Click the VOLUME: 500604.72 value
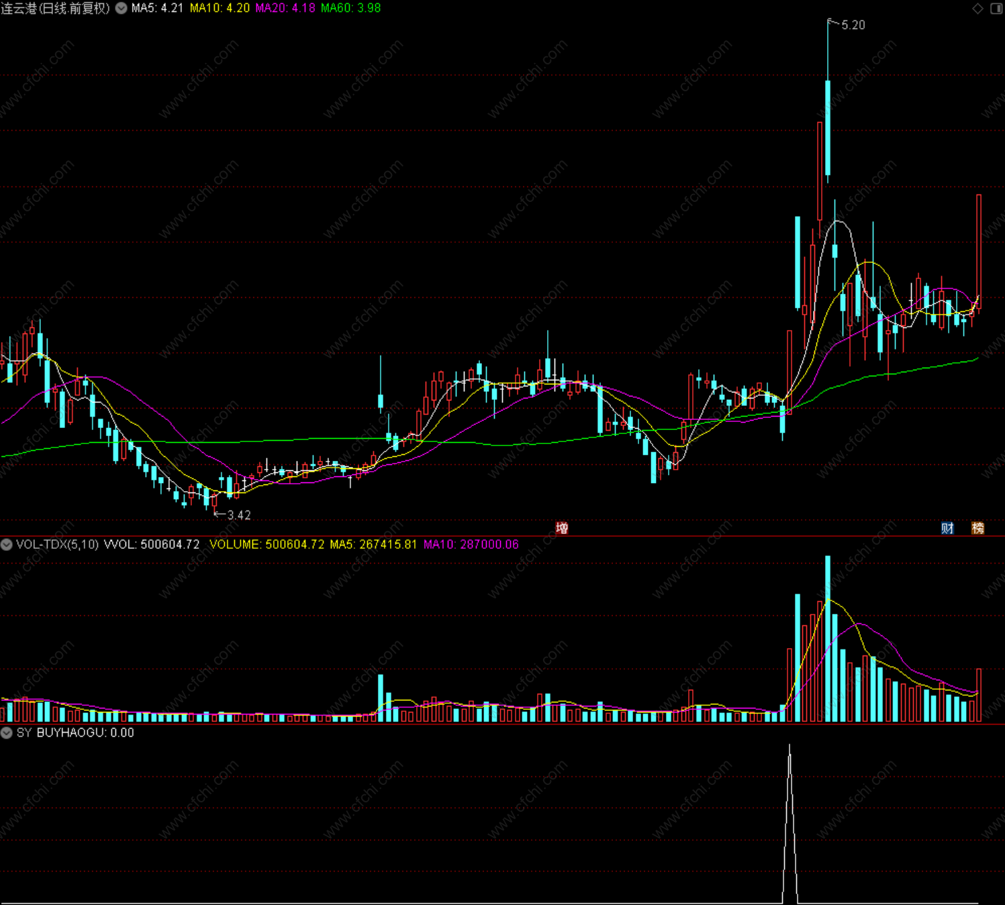1005x905 pixels. (267, 544)
